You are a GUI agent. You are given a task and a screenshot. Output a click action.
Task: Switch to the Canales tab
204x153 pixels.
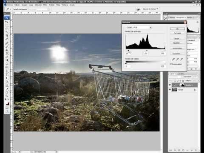pos(181,74)
